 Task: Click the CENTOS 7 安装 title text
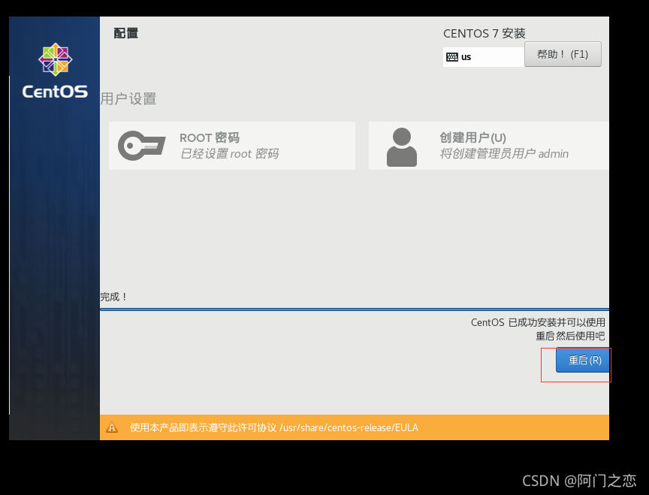point(484,34)
